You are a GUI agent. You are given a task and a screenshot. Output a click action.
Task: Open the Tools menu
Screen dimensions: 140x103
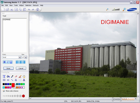[16, 5]
